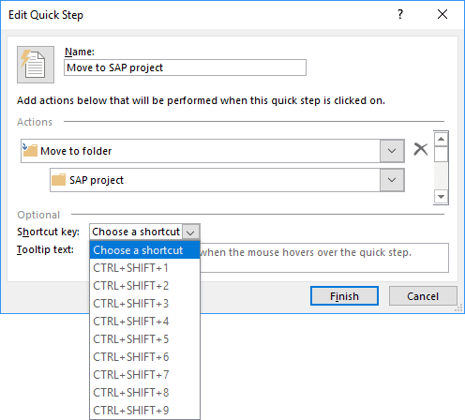Click the dialog resize grip corner
The image size is (465, 420).
click(x=458, y=308)
